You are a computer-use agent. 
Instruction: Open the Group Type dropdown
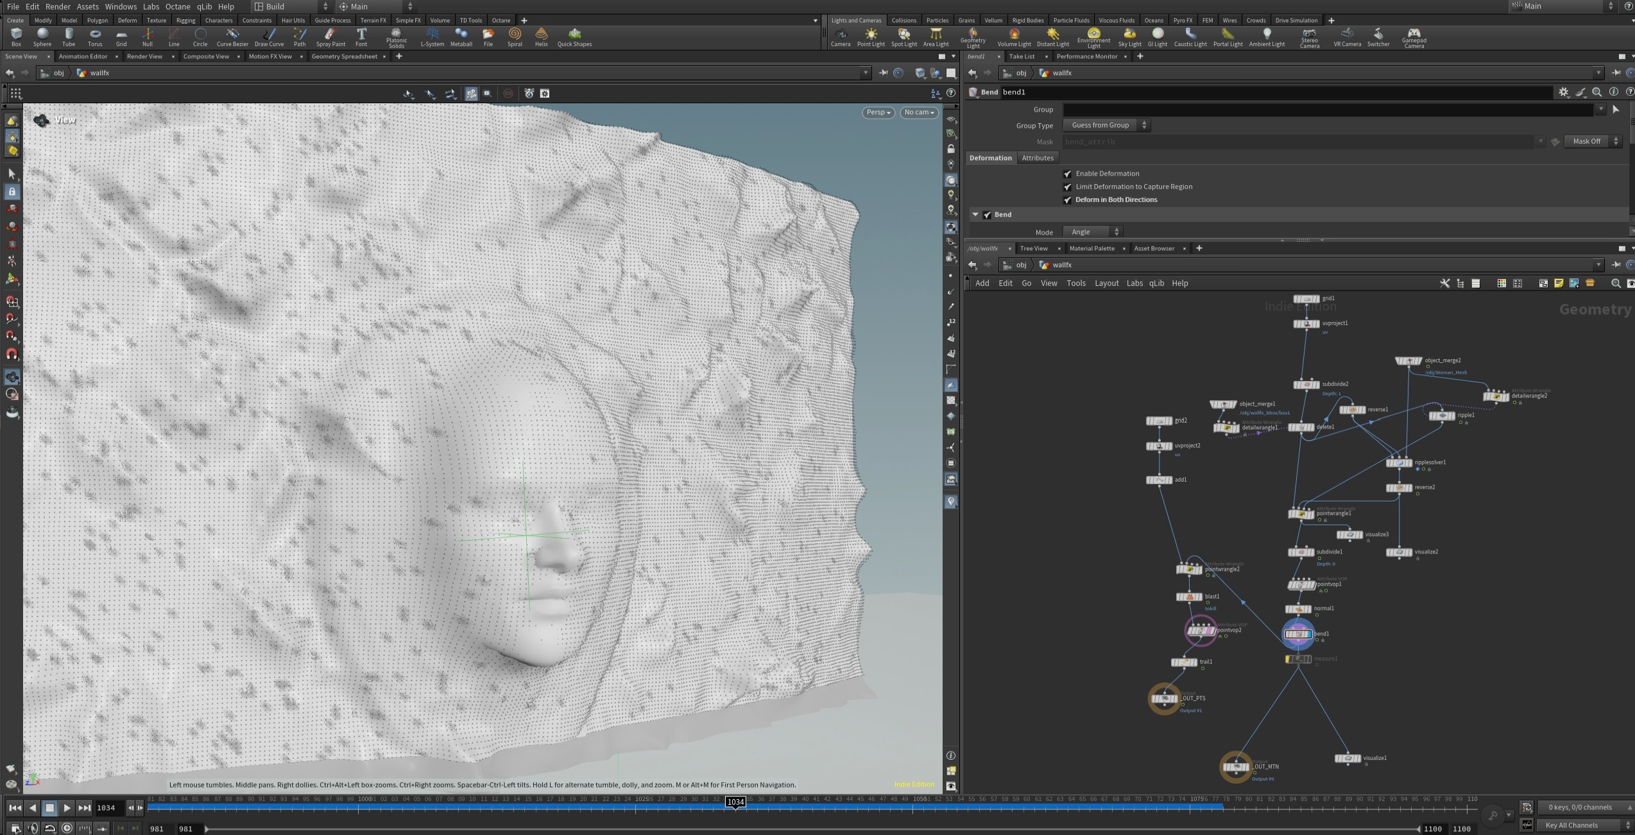(x=1106, y=126)
